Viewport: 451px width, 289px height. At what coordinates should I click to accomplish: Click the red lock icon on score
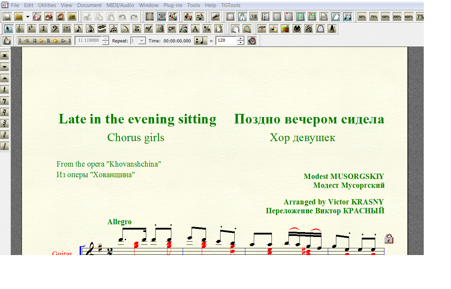pyautogui.click(x=389, y=239)
